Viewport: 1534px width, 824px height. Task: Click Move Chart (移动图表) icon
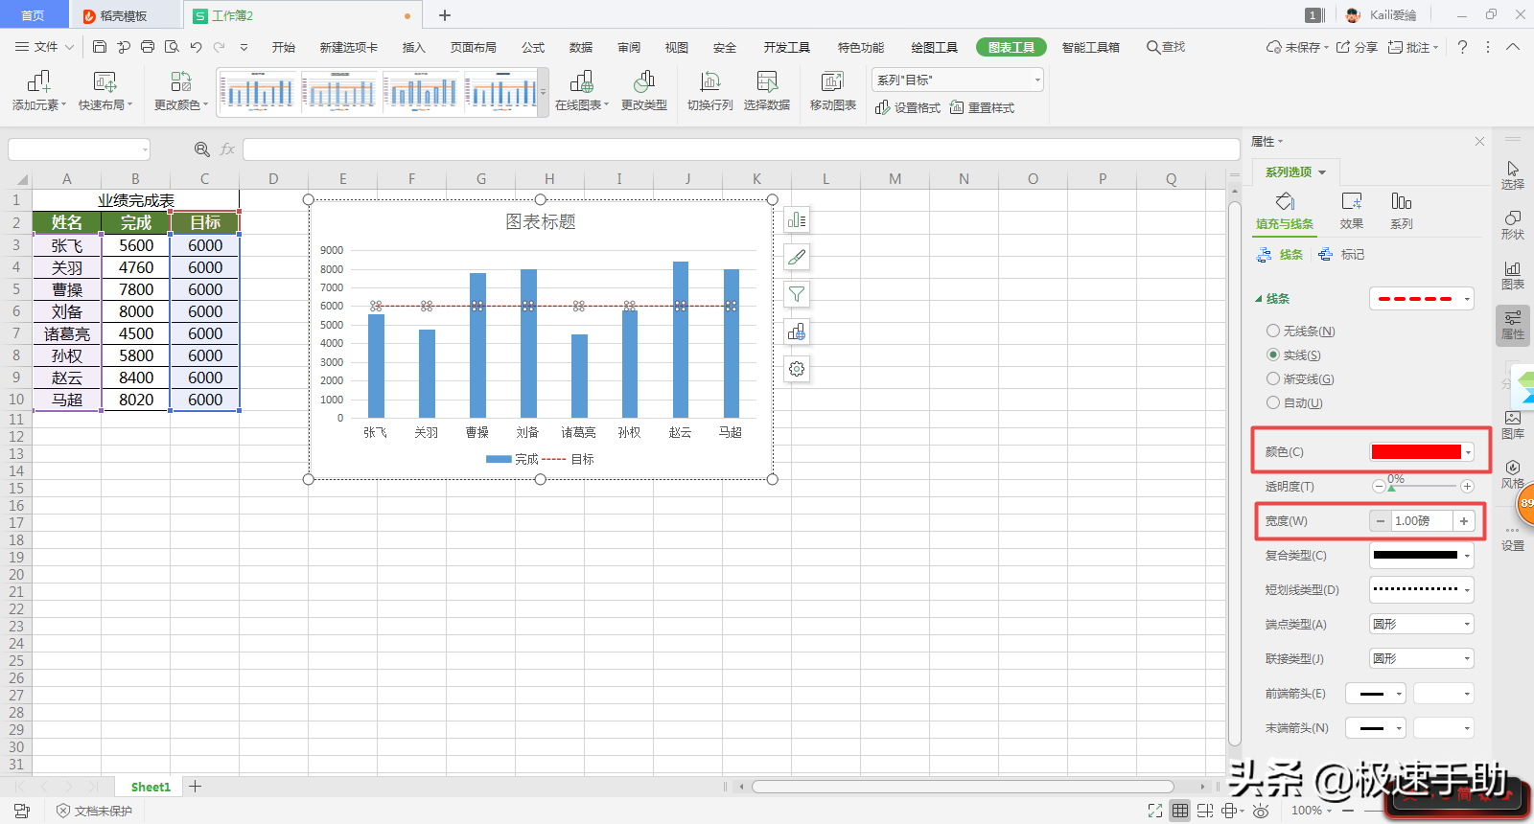click(832, 81)
